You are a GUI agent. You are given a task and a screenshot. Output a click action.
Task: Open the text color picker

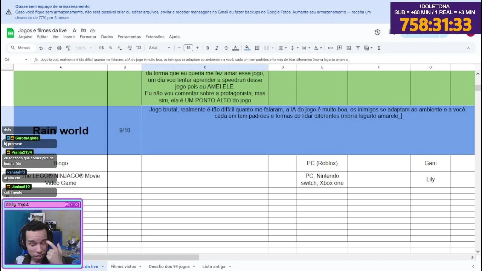tap(235, 48)
